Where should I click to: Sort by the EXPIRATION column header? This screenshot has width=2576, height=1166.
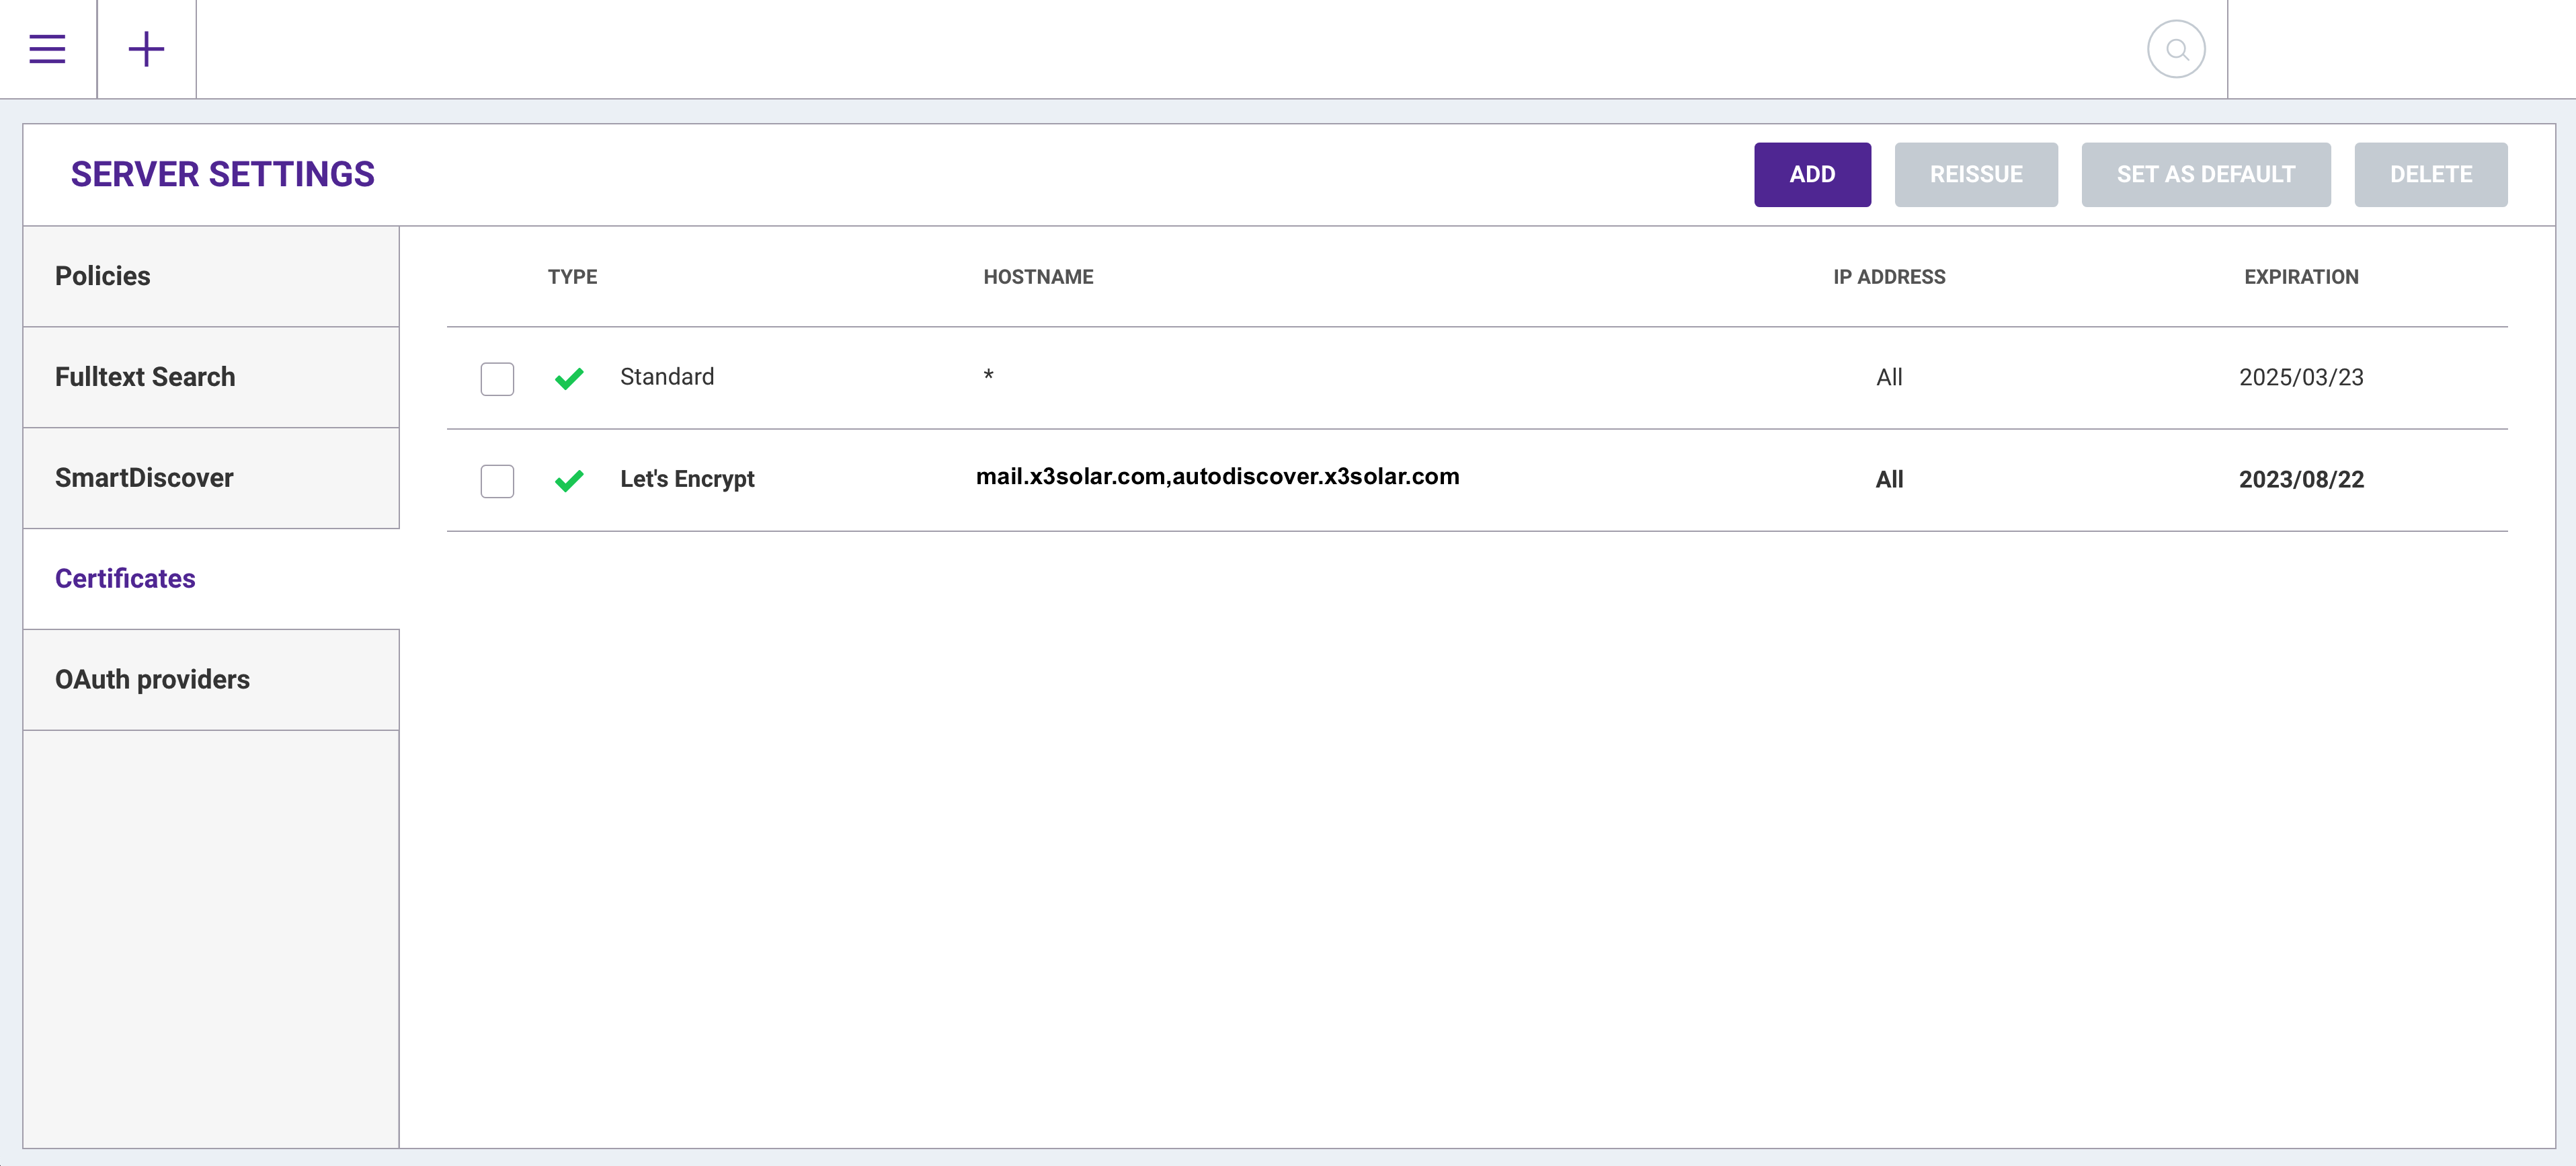(2301, 277)
